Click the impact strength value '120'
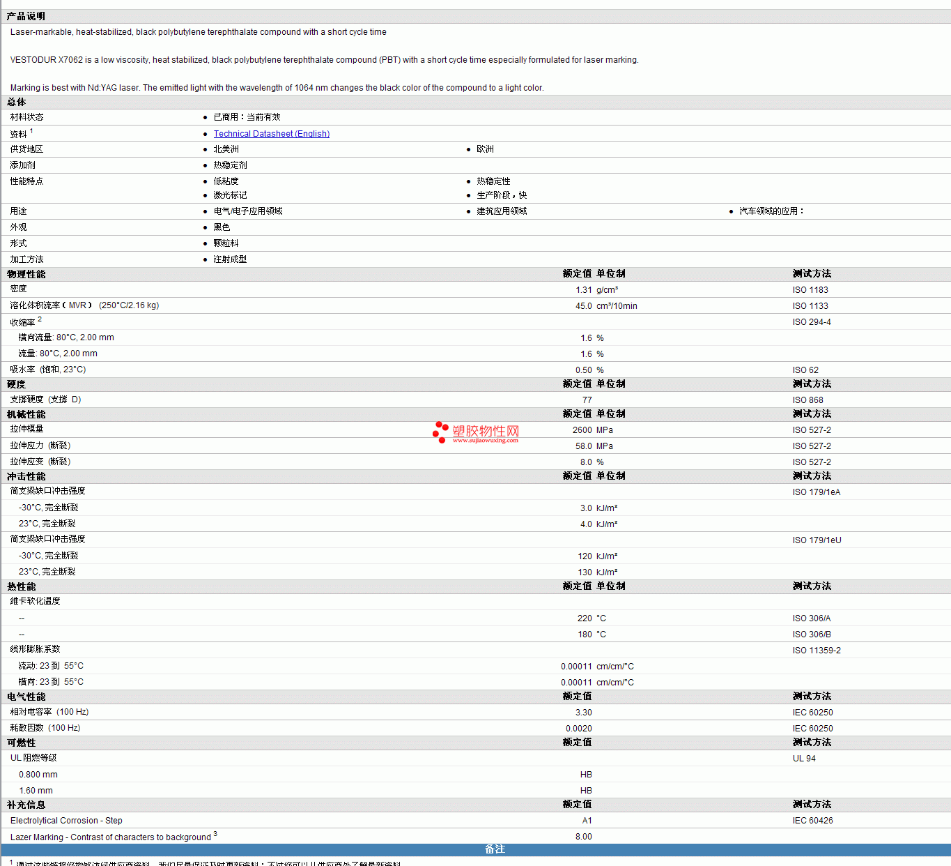The image size is (951, 866). pyautogui.click(x=585, y=556)
